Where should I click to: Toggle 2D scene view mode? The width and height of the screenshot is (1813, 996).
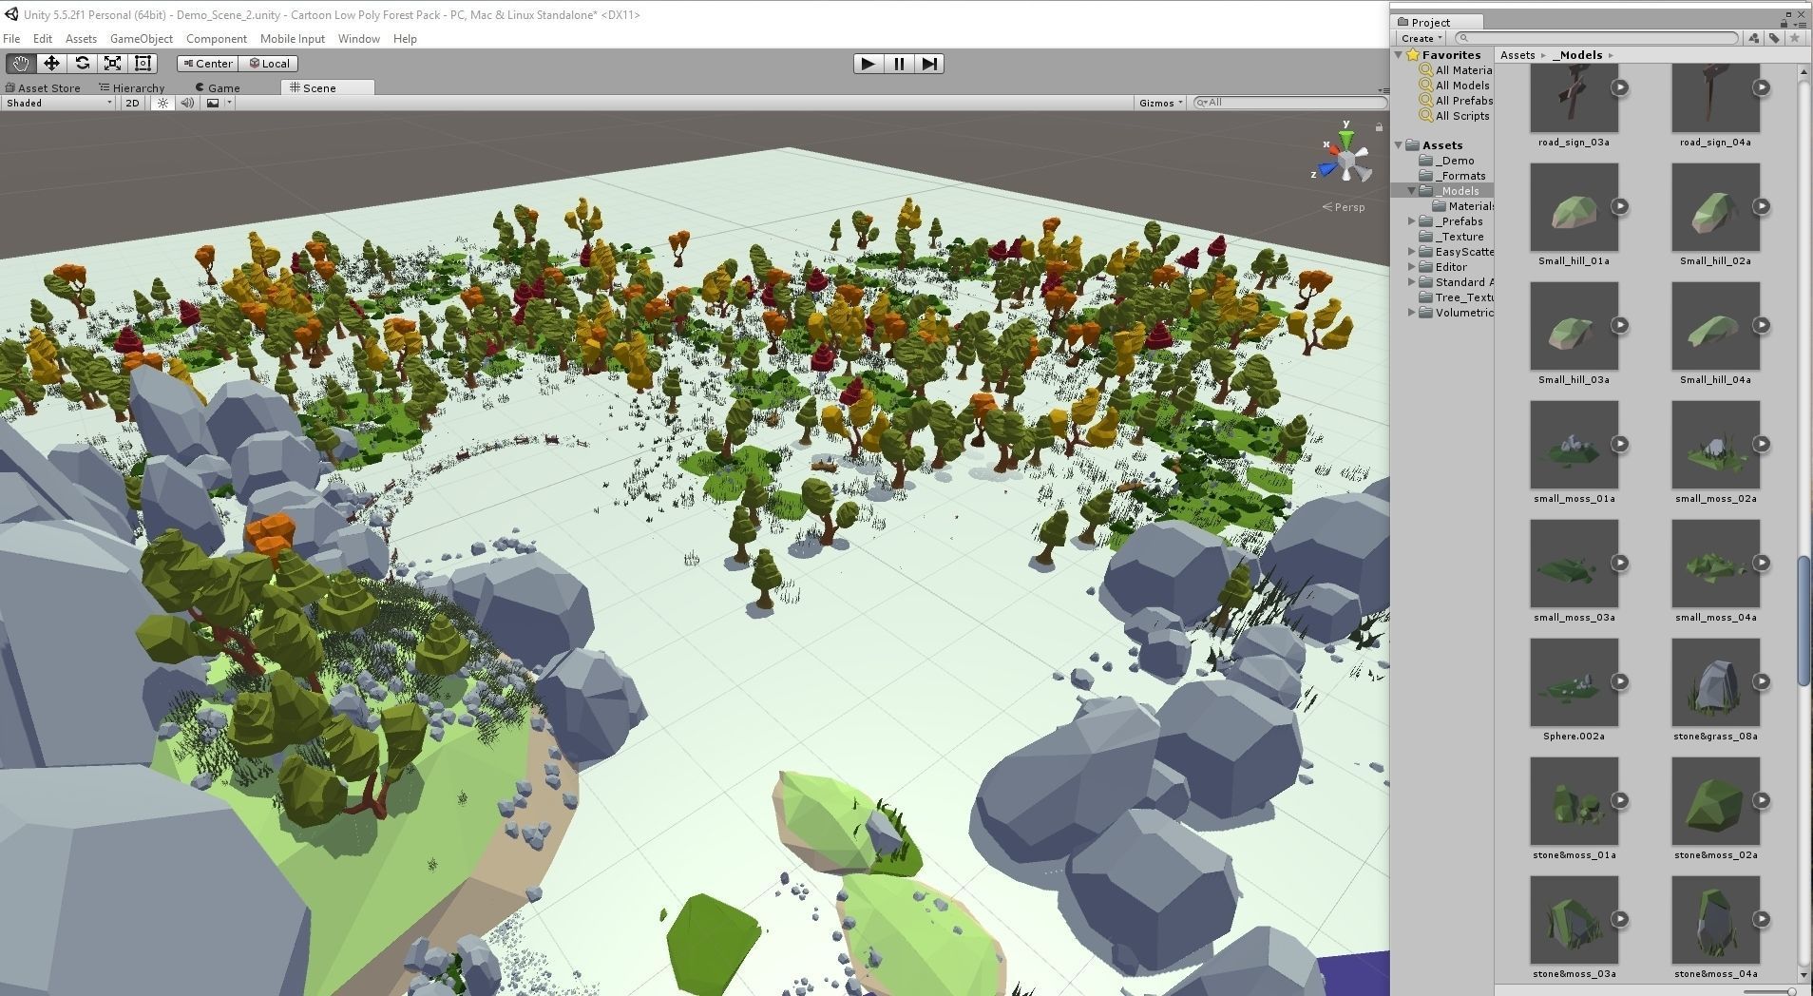132,103
